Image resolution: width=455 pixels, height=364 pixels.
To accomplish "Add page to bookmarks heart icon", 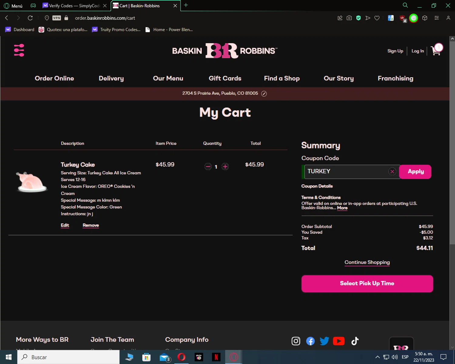I will [x=377, y=18].
